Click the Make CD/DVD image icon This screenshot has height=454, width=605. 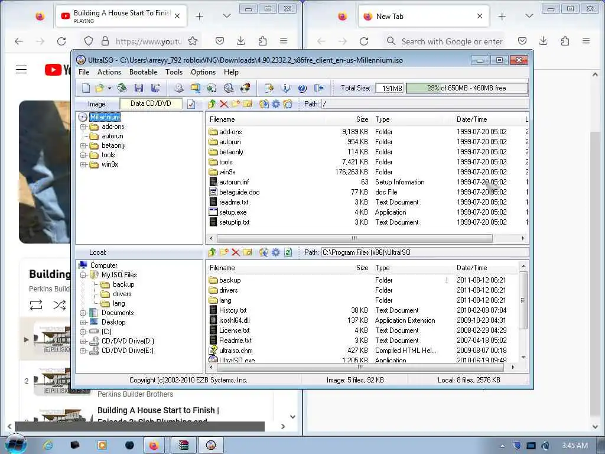[178, 88]
